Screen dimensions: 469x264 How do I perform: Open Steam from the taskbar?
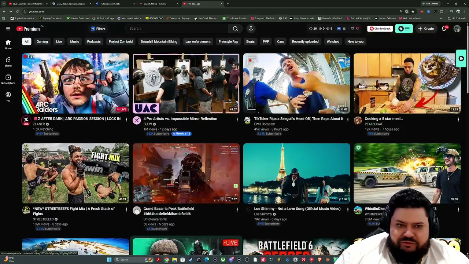point(191,260)
